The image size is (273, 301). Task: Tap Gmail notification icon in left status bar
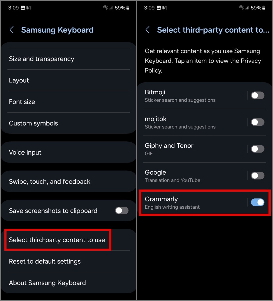coord(29,8)
